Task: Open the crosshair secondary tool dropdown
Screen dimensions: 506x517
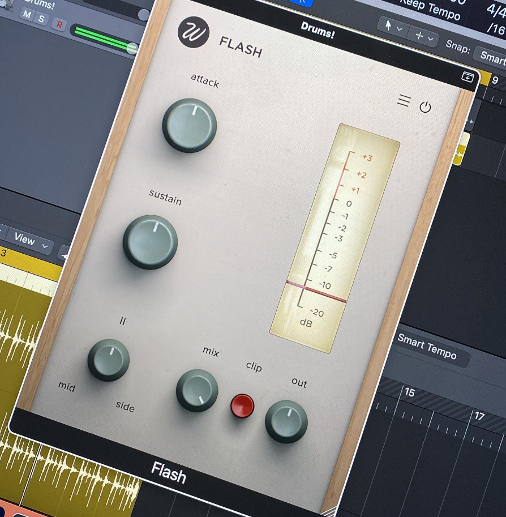Action: [x=424, y=36]
